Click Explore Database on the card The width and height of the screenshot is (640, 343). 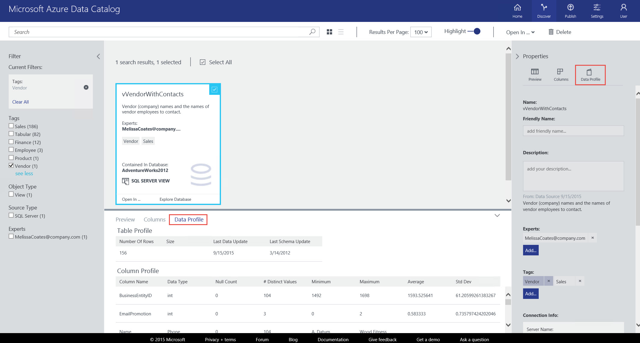coord(175,199)
